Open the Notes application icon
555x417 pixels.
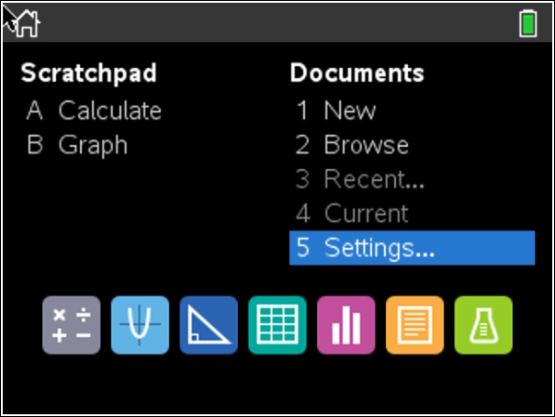pyautogui.click(x=414, y=325)
